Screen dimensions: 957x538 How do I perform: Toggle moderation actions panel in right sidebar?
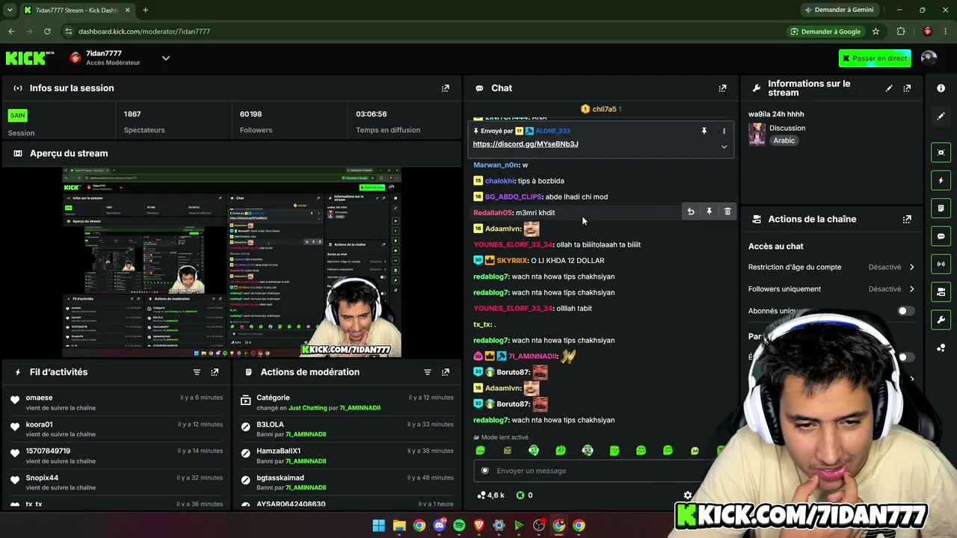[x=941, y=208]
